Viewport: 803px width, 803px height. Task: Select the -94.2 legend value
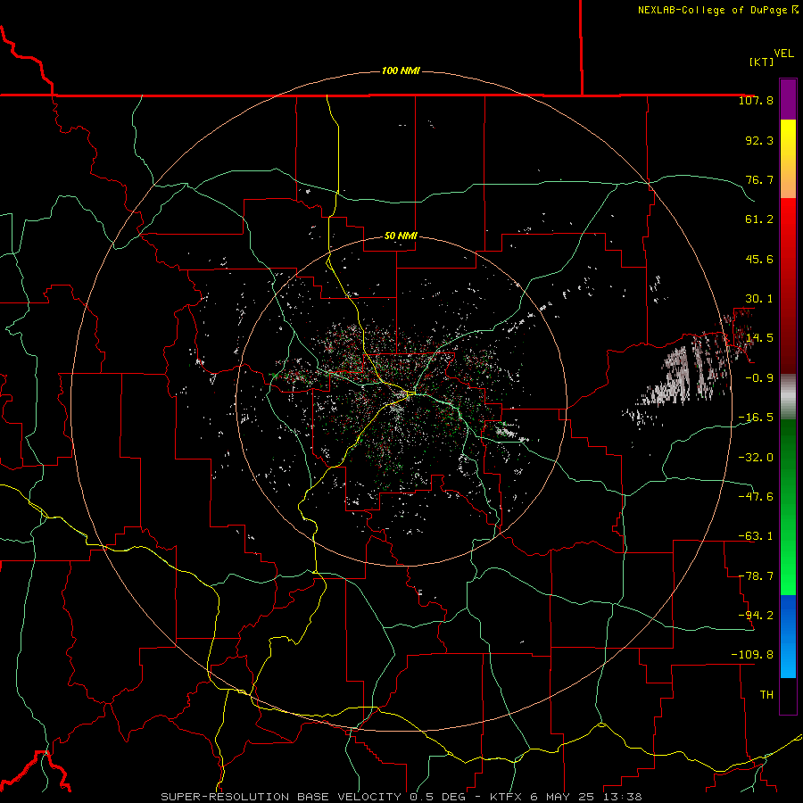[756, 615]
